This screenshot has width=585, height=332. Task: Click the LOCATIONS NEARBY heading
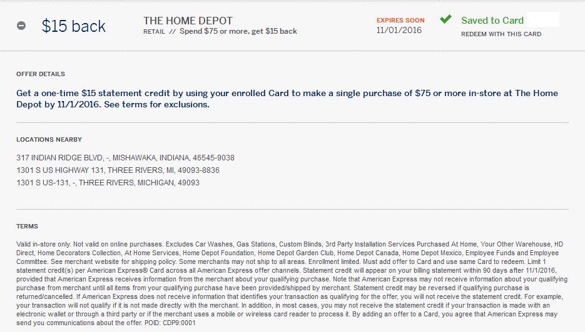click(x=49, y=140)
